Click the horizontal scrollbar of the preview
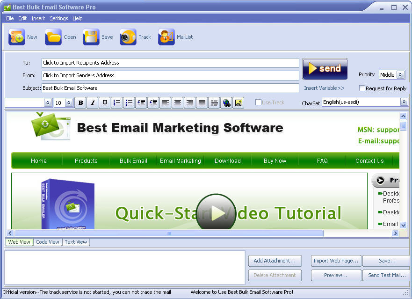This screenshot has height=299, width=412. point(168,233)
